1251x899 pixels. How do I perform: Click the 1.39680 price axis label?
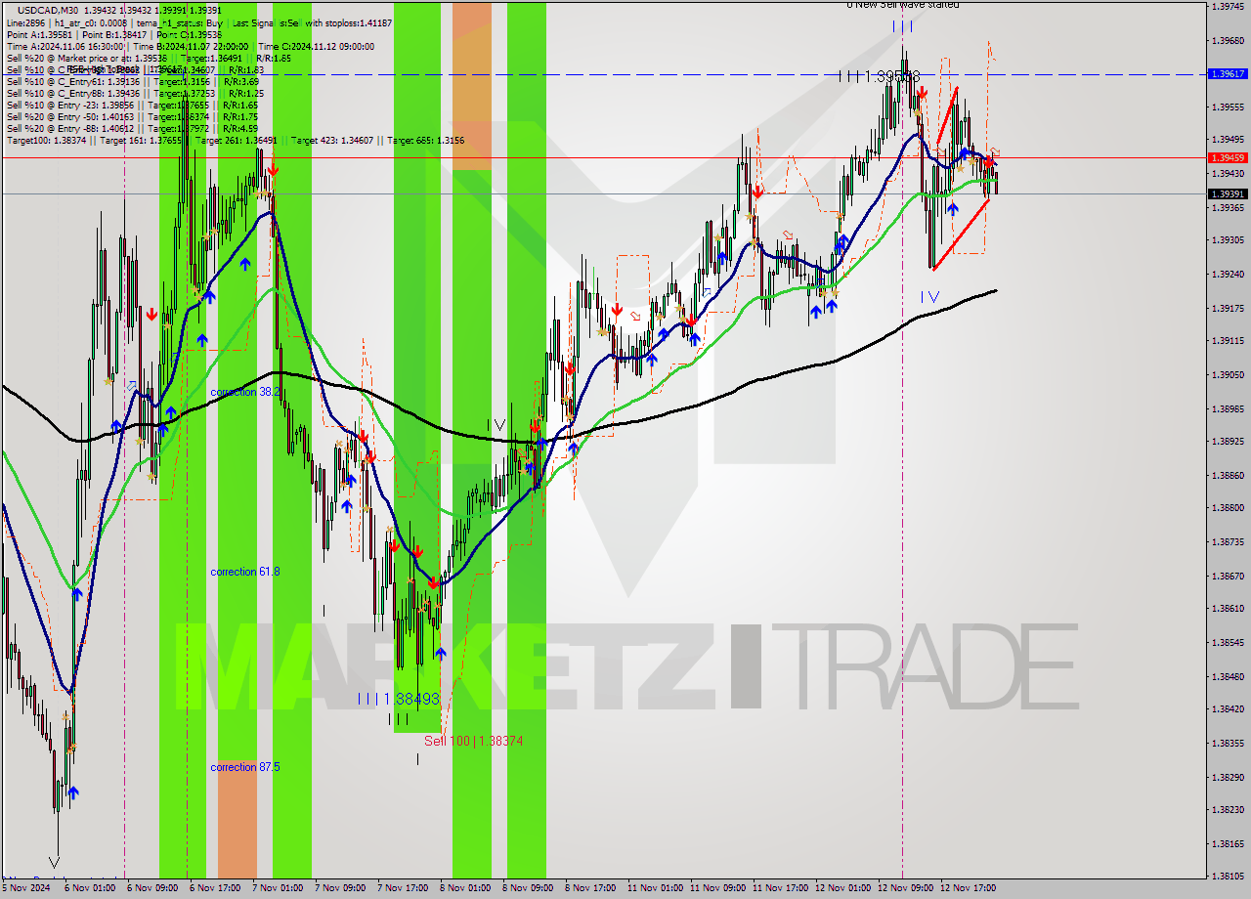pyautogui.click(x=1227, y=41)
